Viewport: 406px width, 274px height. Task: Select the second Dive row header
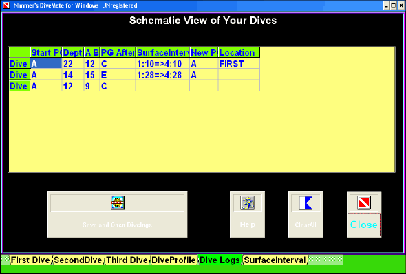pos(20,75)
